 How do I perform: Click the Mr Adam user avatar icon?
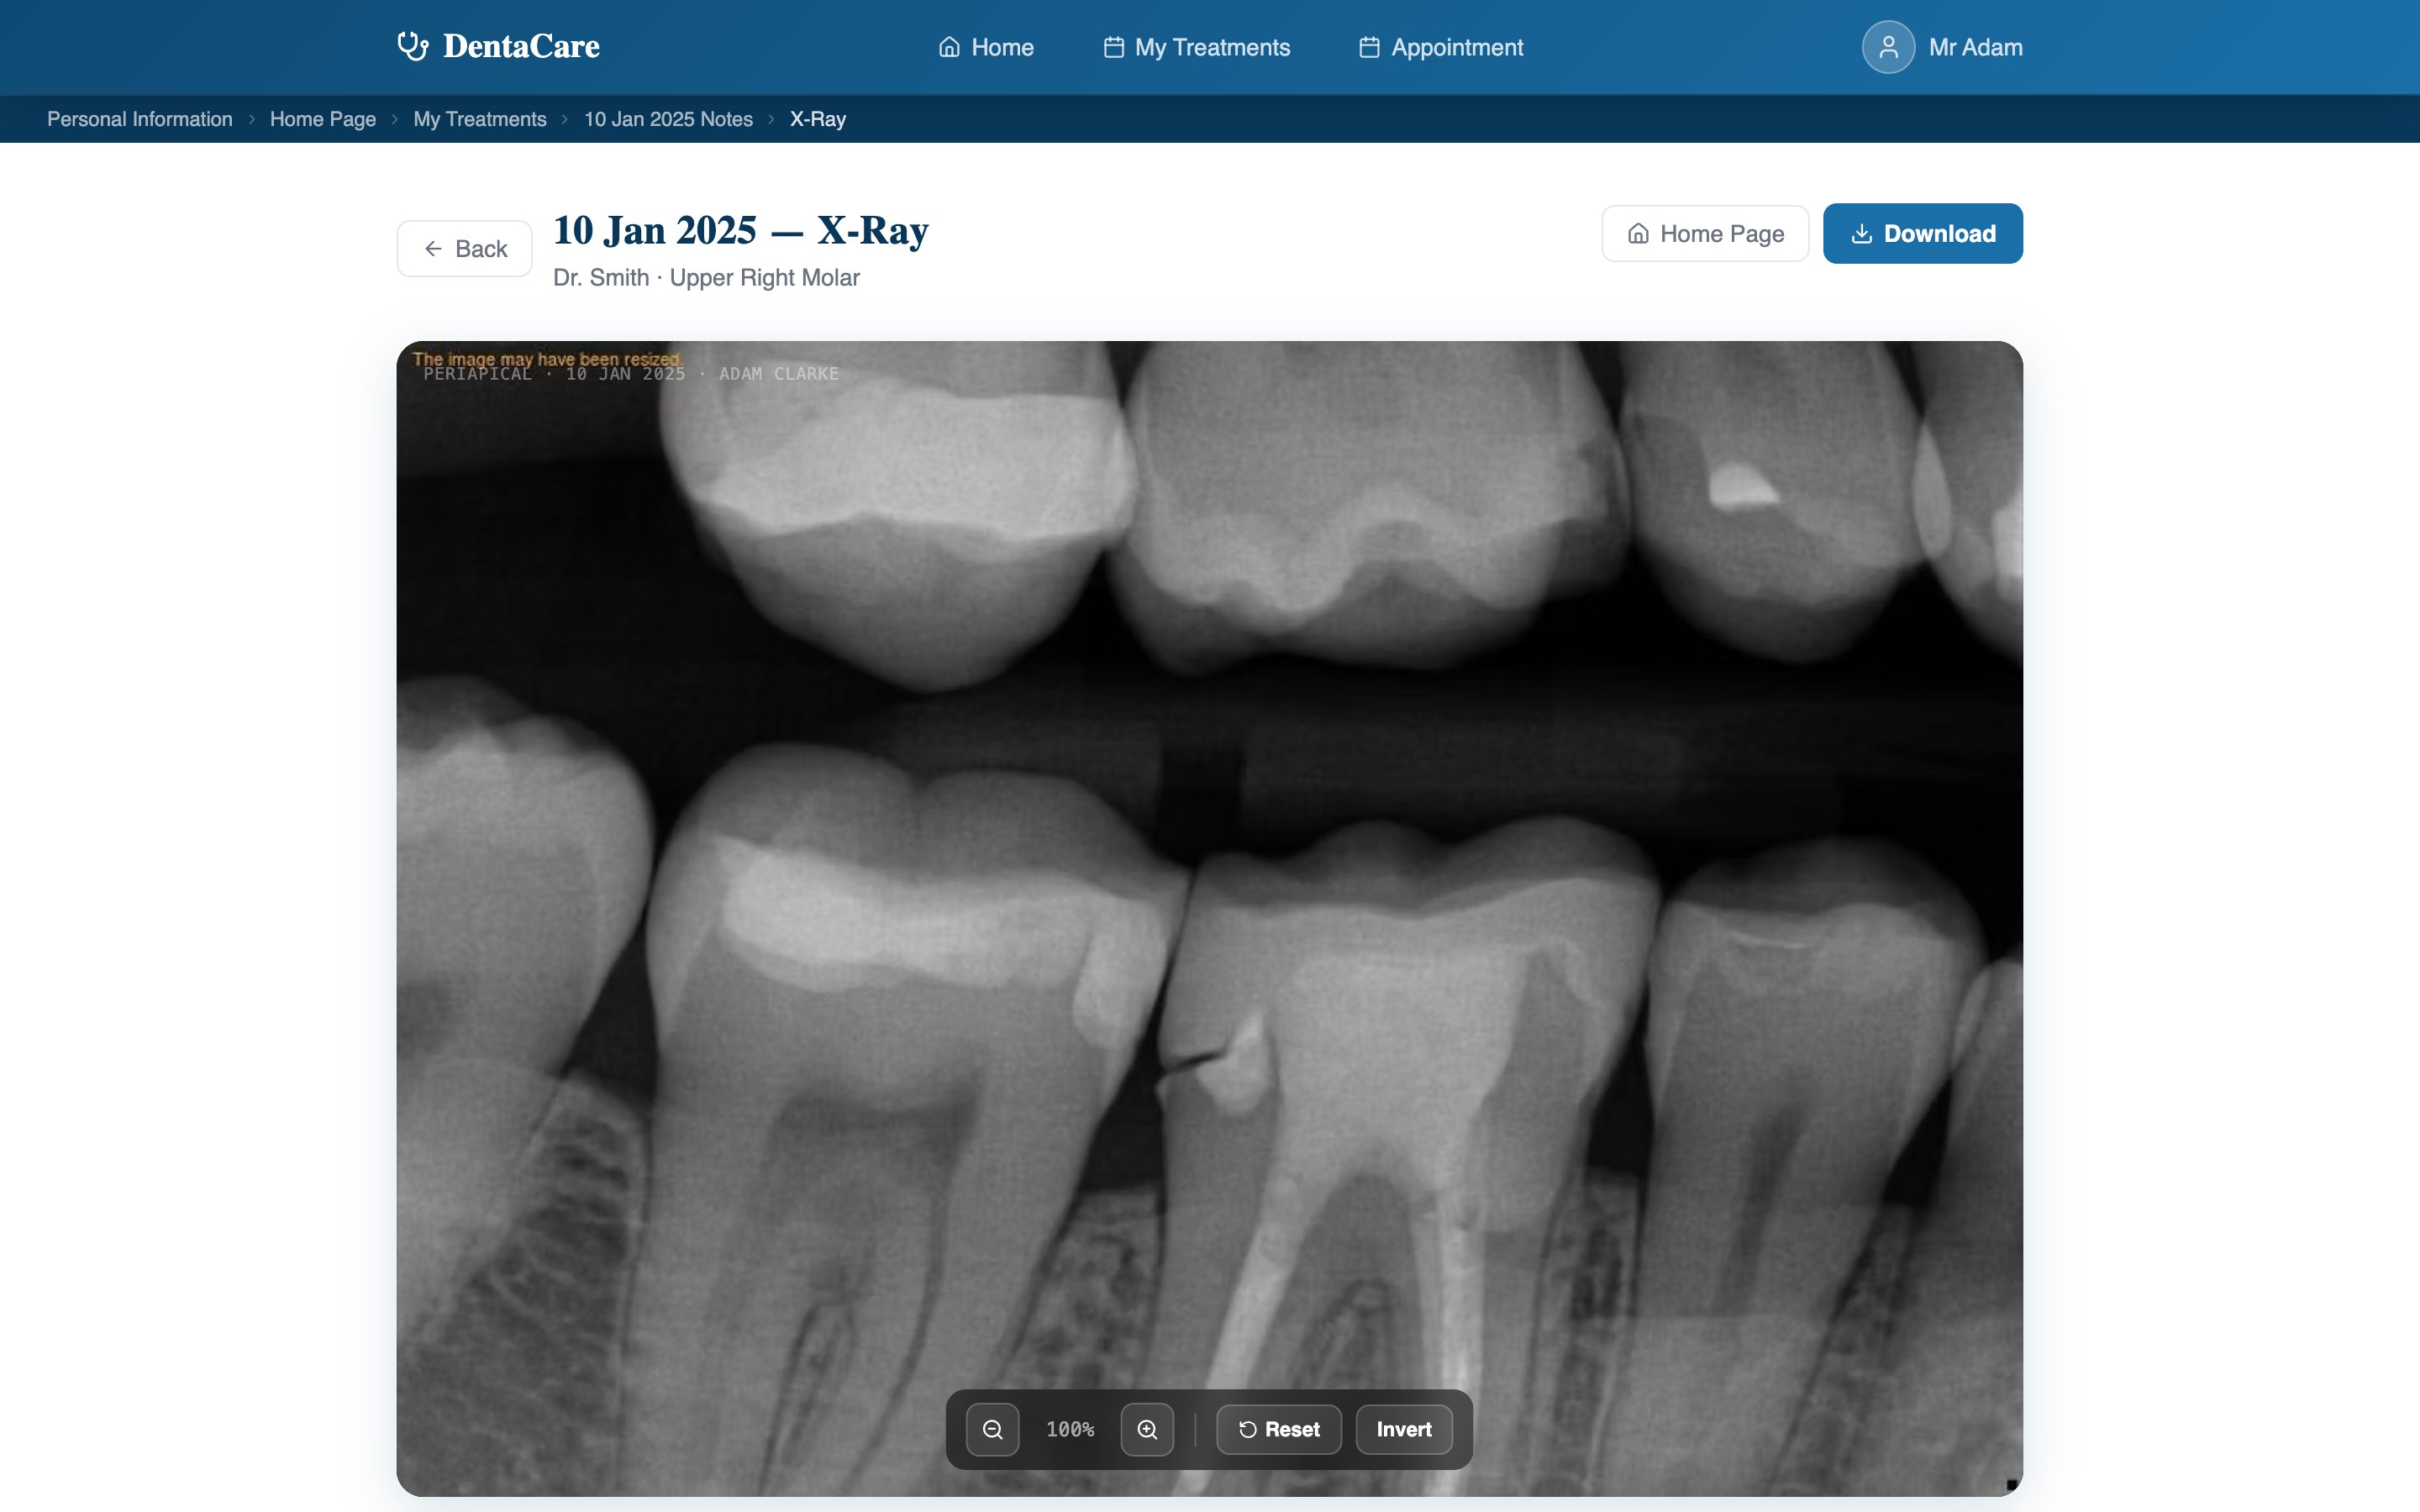[1888, 47]
